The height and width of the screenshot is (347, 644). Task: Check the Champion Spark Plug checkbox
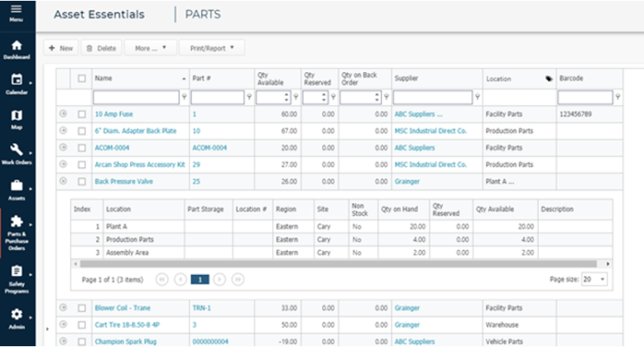point(82,342)
